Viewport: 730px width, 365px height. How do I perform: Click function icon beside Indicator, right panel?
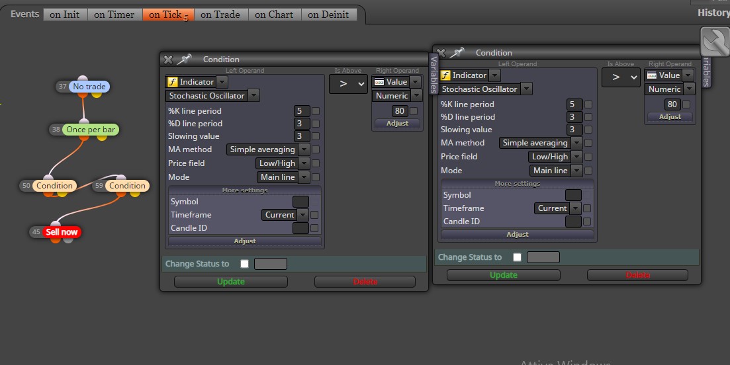(445, 75)
